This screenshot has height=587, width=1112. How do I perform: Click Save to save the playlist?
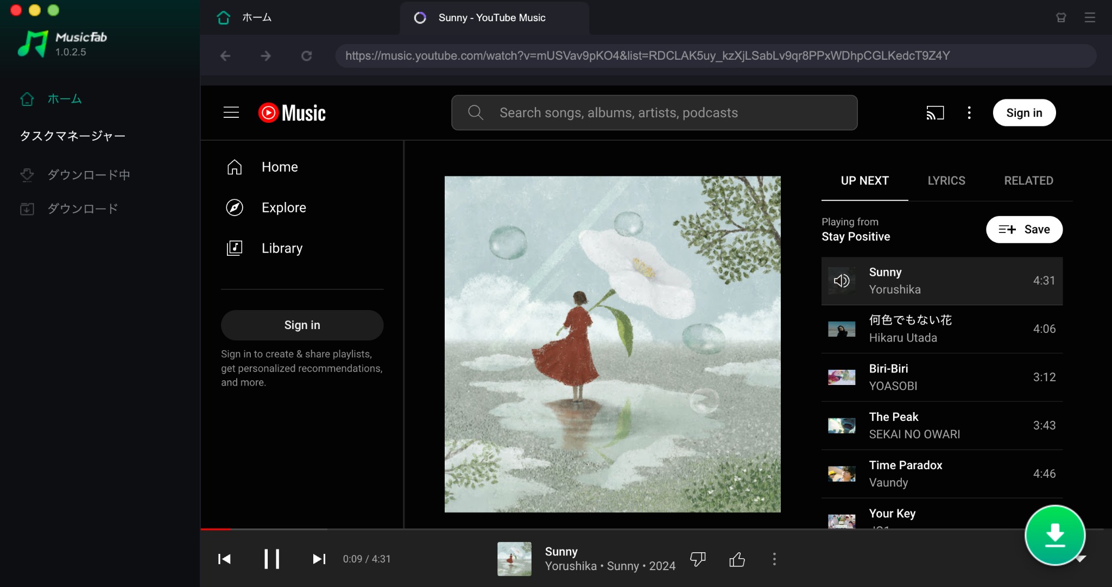tap(1024, 229)
